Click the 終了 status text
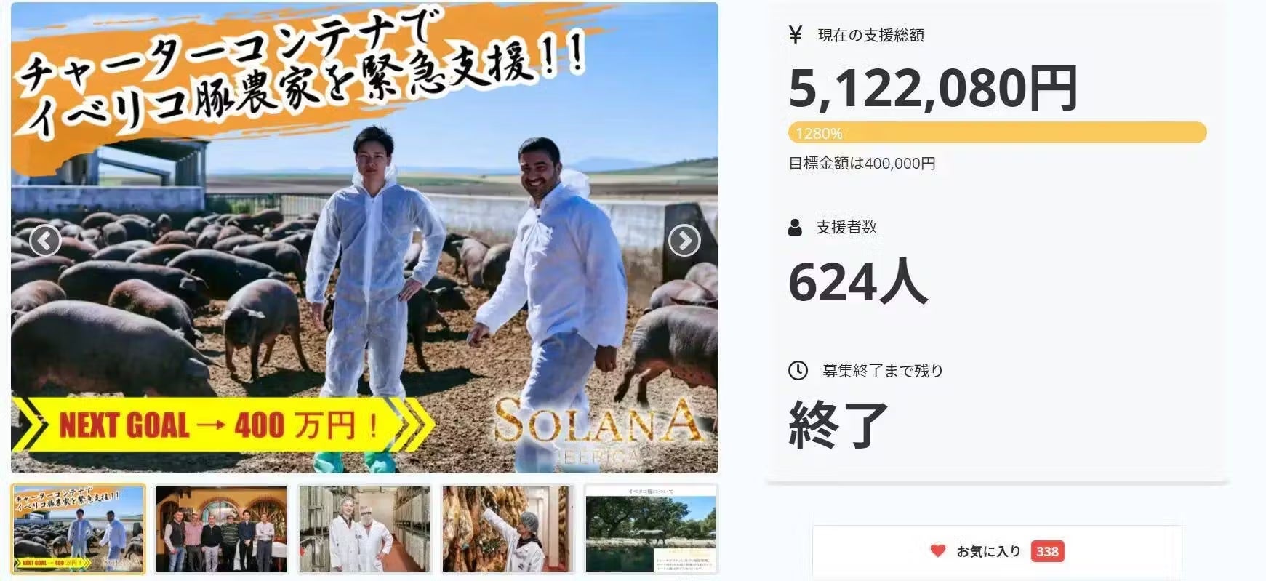Image resolution: width=1266 pixels, height=581 pixels. (838, 424)
